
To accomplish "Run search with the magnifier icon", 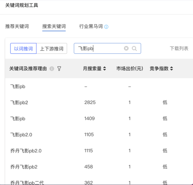I will [134, 49].
